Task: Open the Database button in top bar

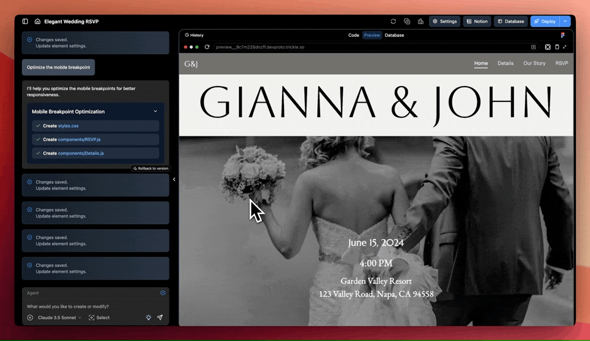Action: pyautogui.click(x=511, y=22)
